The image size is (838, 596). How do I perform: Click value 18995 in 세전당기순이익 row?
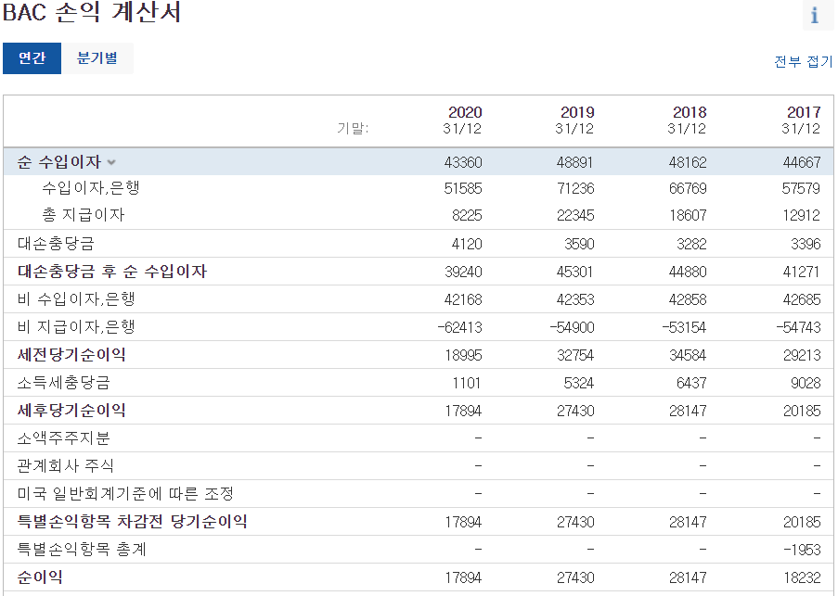(463, 355)
